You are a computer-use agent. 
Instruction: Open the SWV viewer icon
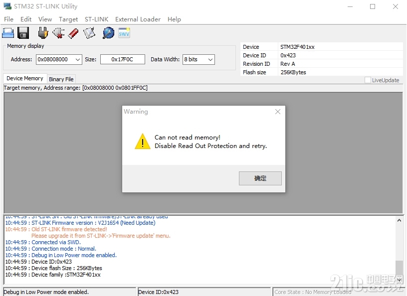click(124, 33)
